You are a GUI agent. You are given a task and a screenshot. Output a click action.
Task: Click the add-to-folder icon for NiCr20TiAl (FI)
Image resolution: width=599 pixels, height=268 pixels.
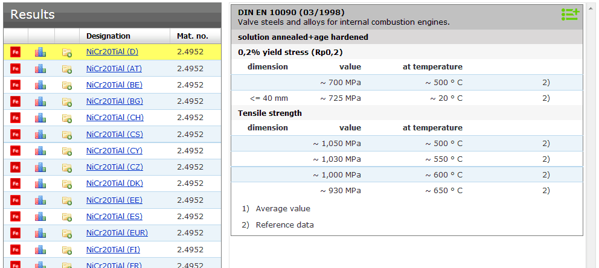click(x=66, y=249)
